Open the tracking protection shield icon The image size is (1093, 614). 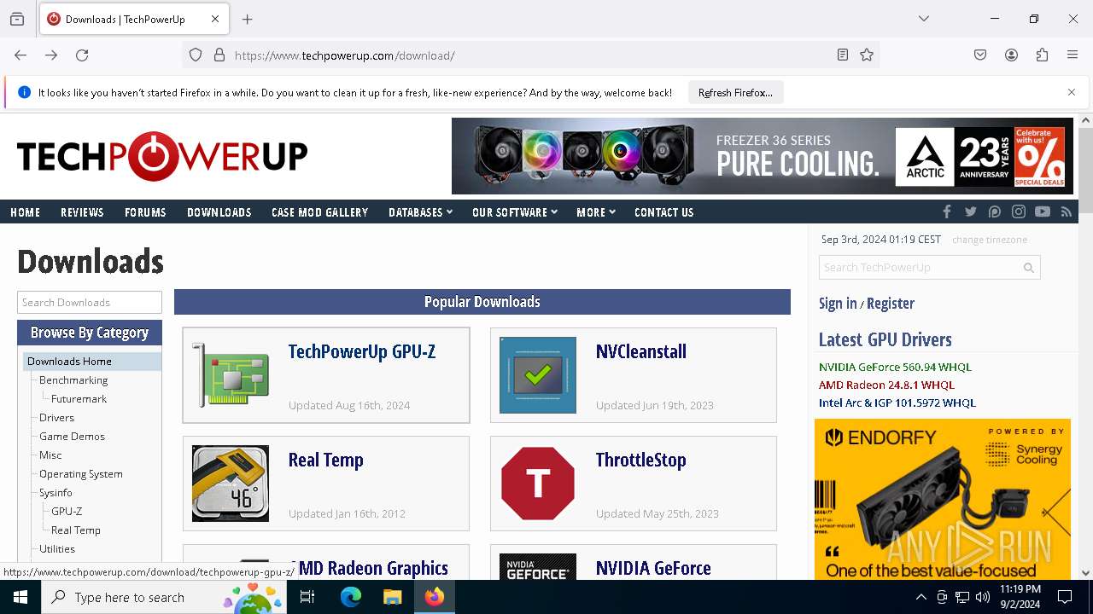click(196, 55)
